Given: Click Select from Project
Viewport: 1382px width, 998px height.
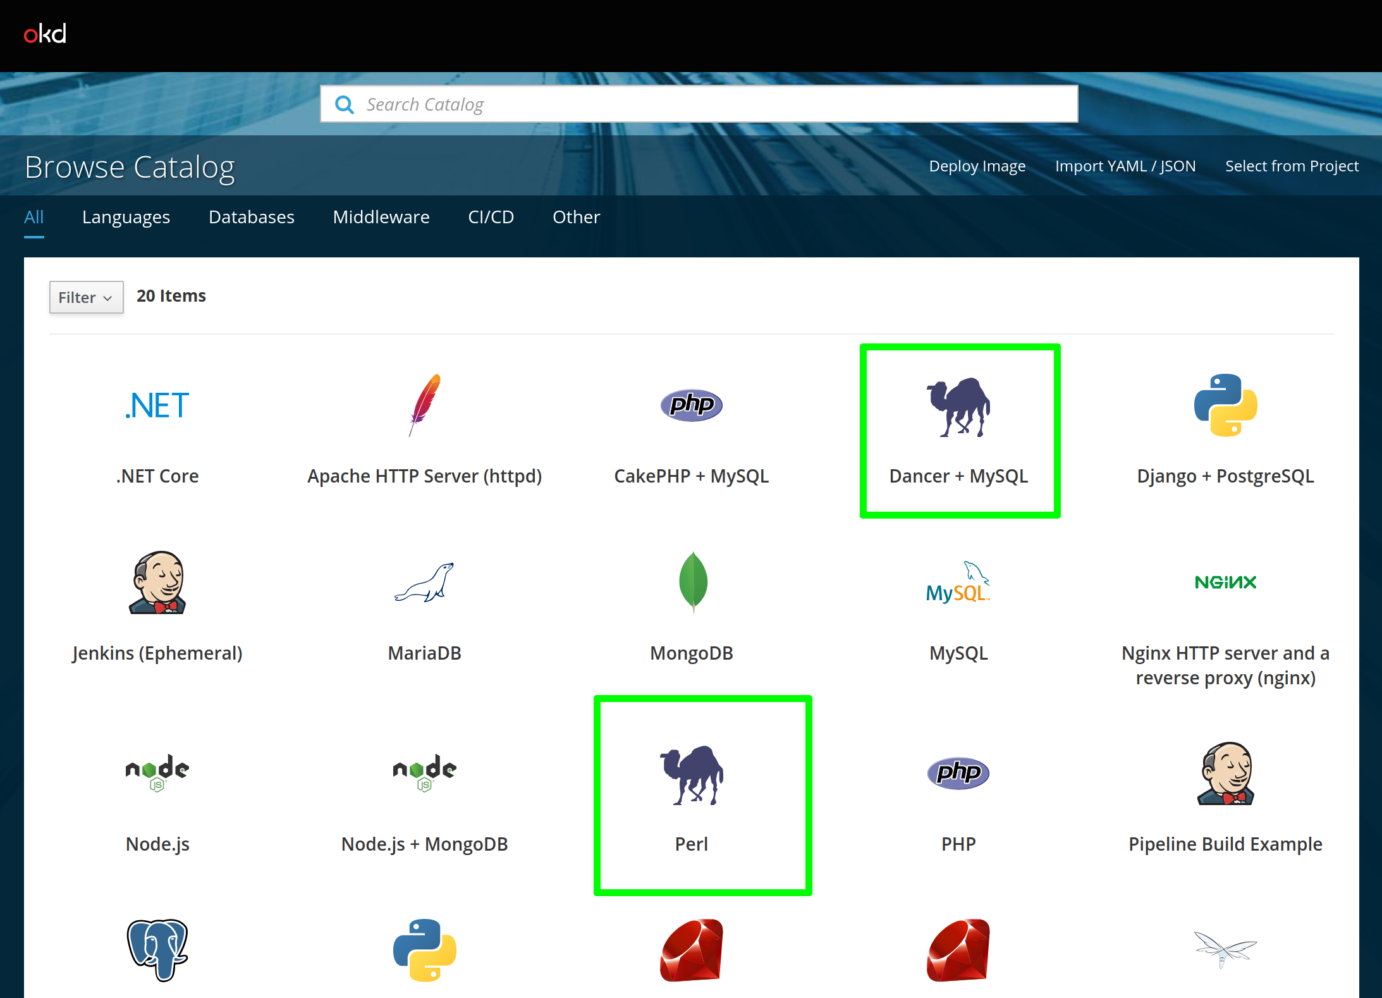Looking at the screenshot, I should (x=1292, y=166).
